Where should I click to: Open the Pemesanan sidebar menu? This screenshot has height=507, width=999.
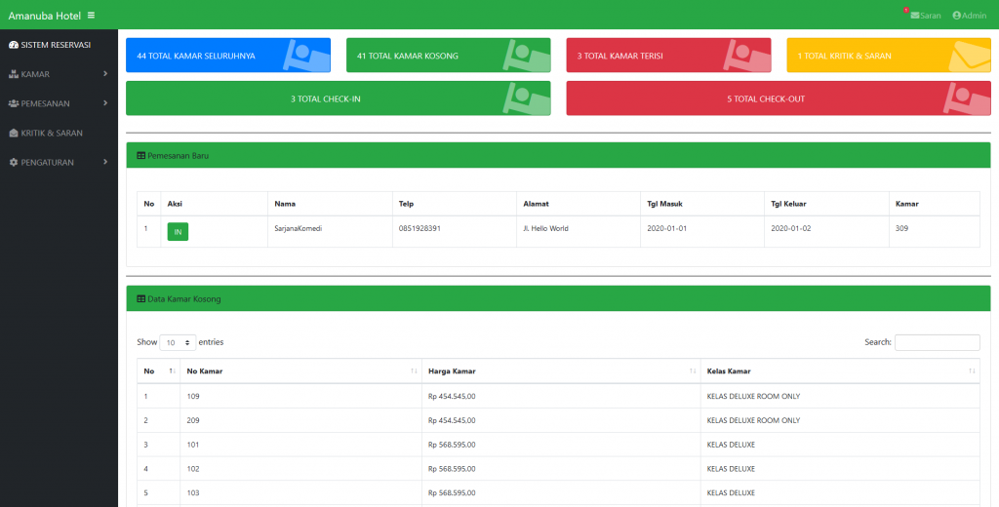tap(59, 103)
